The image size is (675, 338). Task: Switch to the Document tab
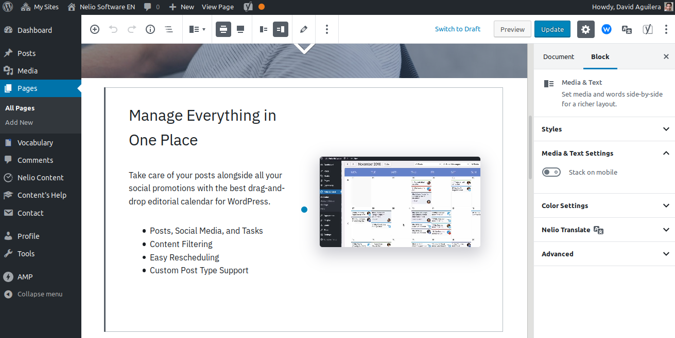click(x=558, y=57)
